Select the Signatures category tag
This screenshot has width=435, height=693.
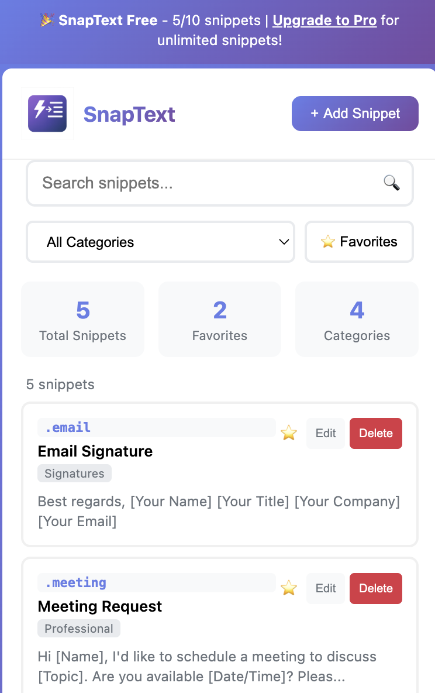coord(74,474)
